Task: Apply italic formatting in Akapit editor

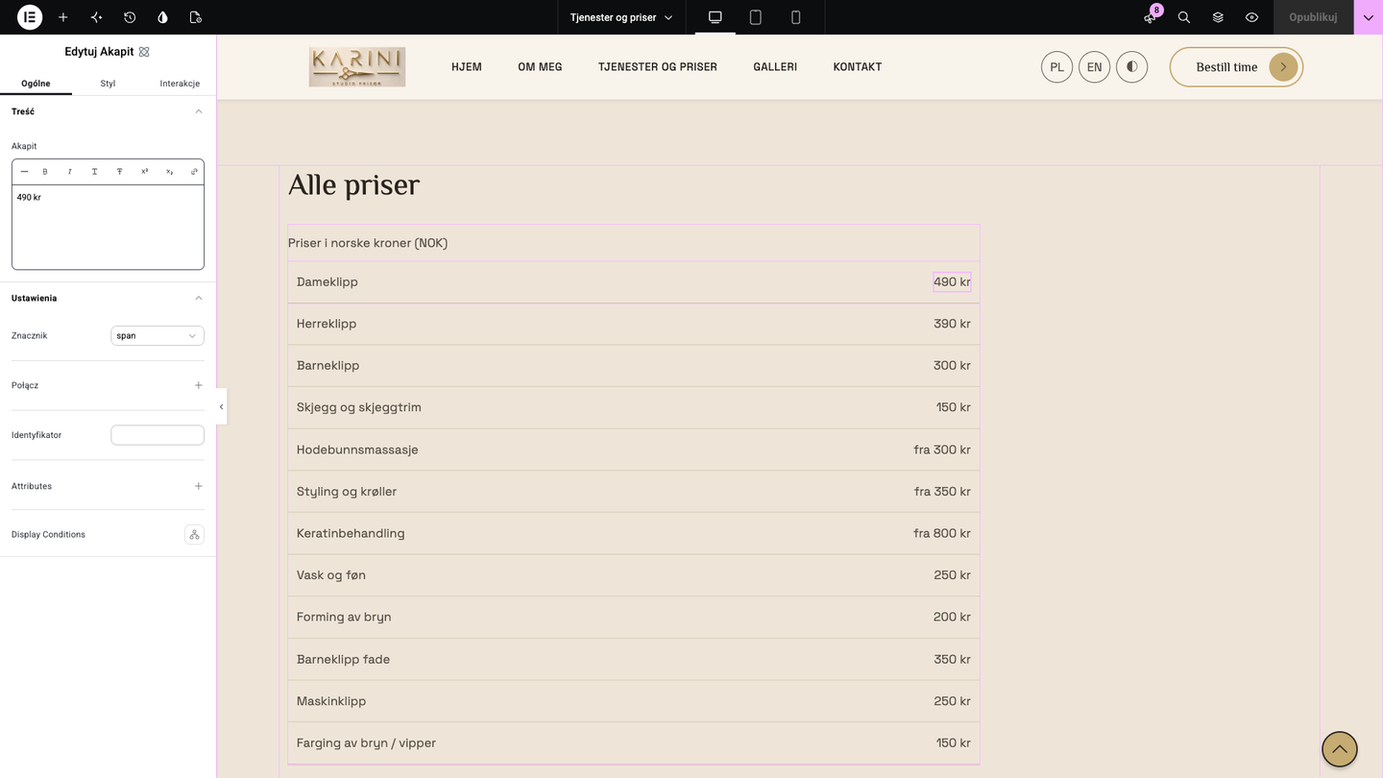Action: click(x=70, y=172)
